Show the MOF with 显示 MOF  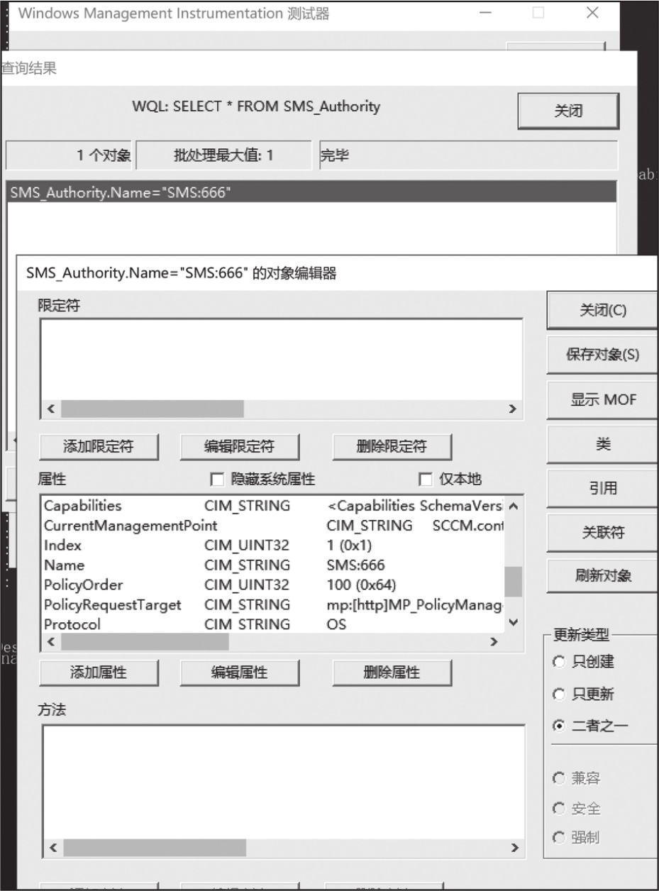(603, 399)
